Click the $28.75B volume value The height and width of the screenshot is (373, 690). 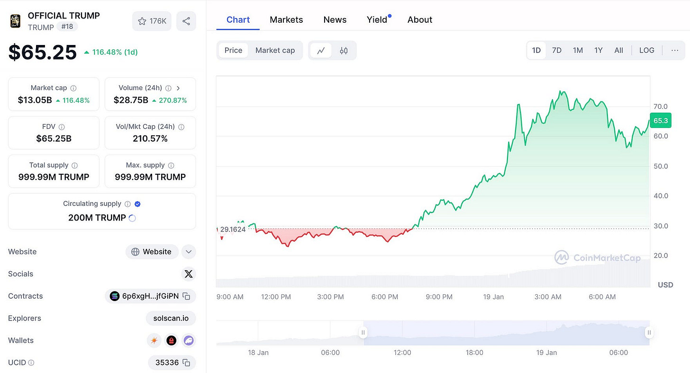131,100
